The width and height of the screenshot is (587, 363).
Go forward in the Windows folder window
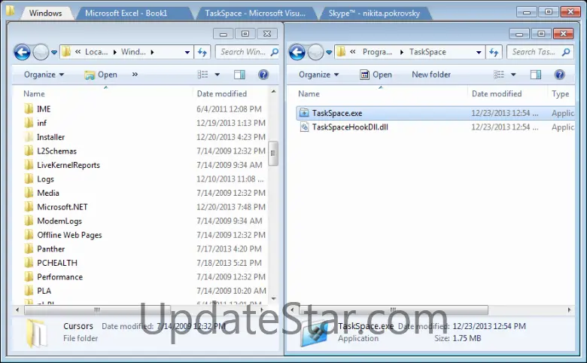pos(41,52)
